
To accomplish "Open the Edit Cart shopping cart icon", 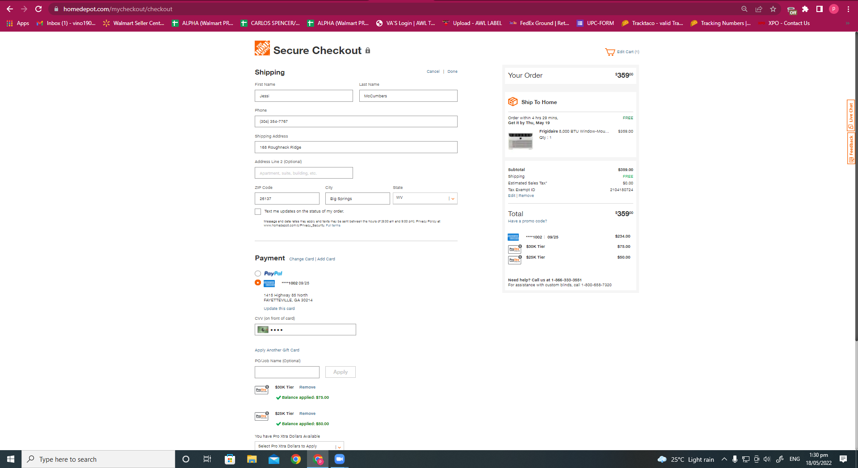I will click(x=610, y=52).
